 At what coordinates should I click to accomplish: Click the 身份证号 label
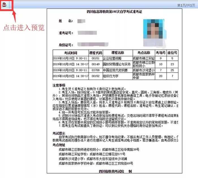click(x=66, y=45)
